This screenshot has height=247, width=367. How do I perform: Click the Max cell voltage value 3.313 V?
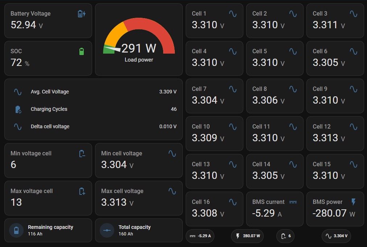point(117,202)
